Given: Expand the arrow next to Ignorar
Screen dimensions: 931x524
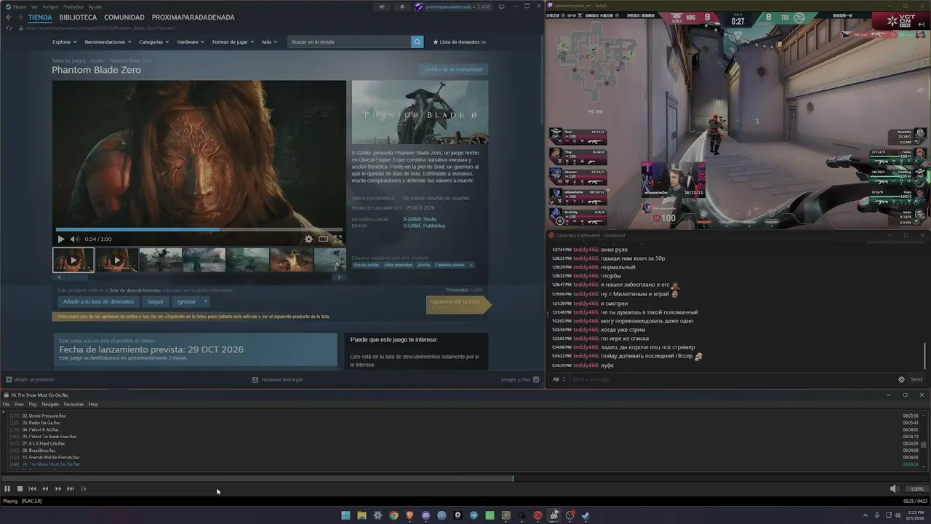Looking at the screenshot, I should point(206,301).
